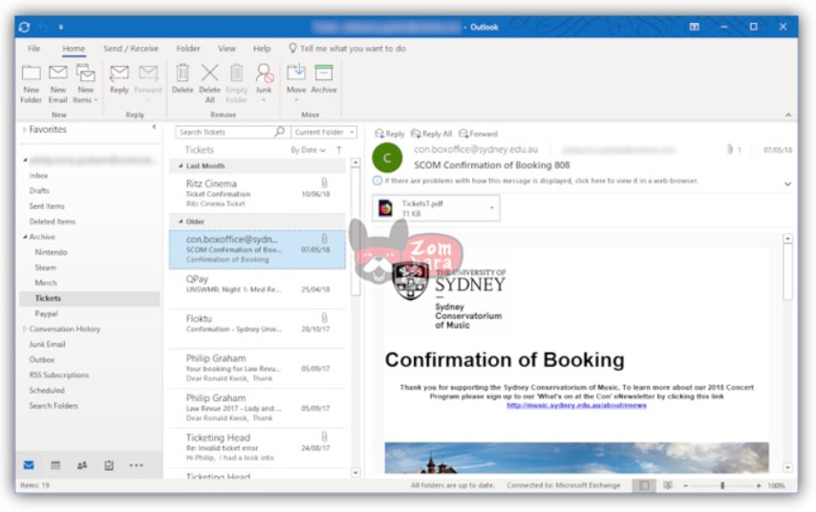This screenshot has width=816, height=512.
Task: Switch to the Calendar view icon
Action: click(55, 465)
